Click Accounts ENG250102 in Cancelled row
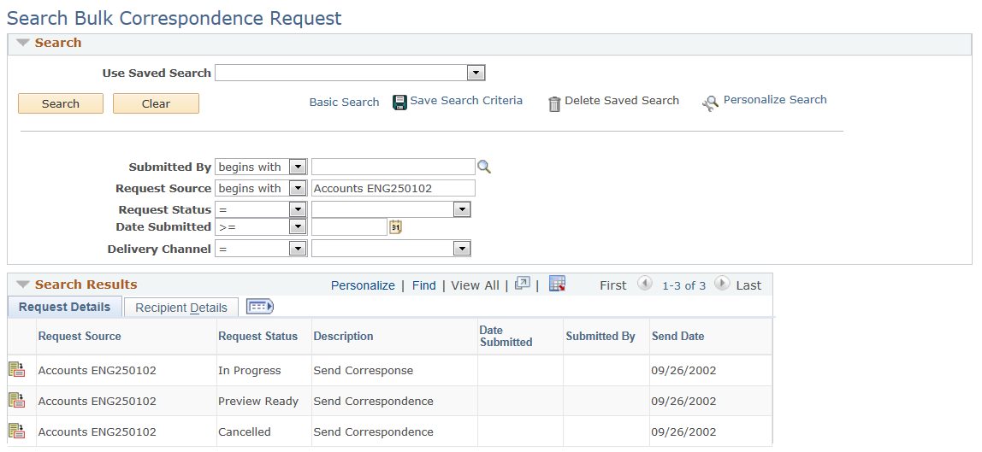 (x=97, y=431)
